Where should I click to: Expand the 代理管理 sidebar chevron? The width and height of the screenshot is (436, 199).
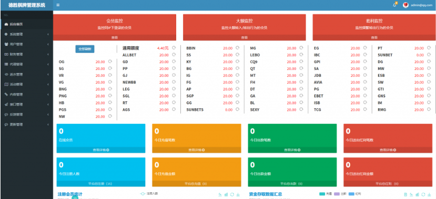(48, 65)
